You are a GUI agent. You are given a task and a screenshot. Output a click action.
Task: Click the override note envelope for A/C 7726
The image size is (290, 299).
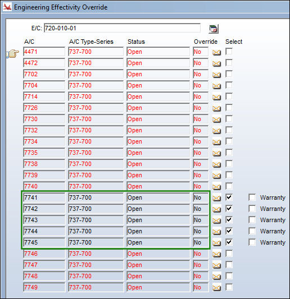(x=216, y=108)
